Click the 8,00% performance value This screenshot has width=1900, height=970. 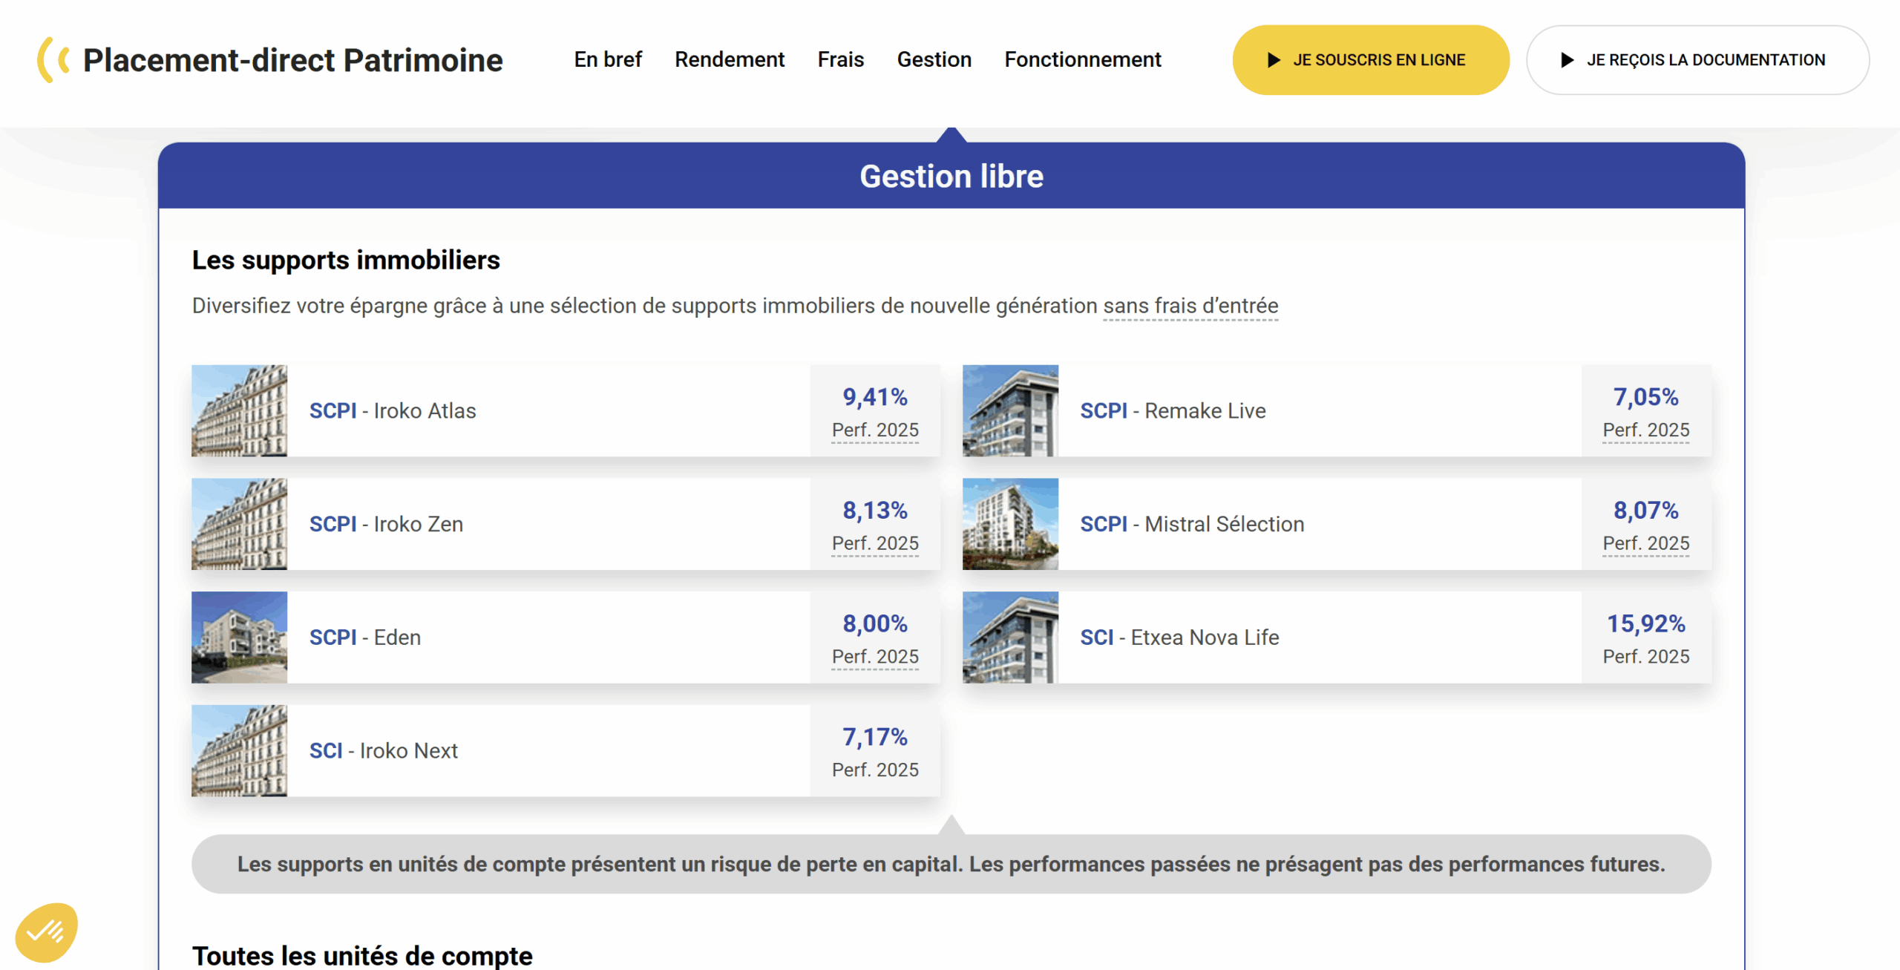tap(875, 624)
